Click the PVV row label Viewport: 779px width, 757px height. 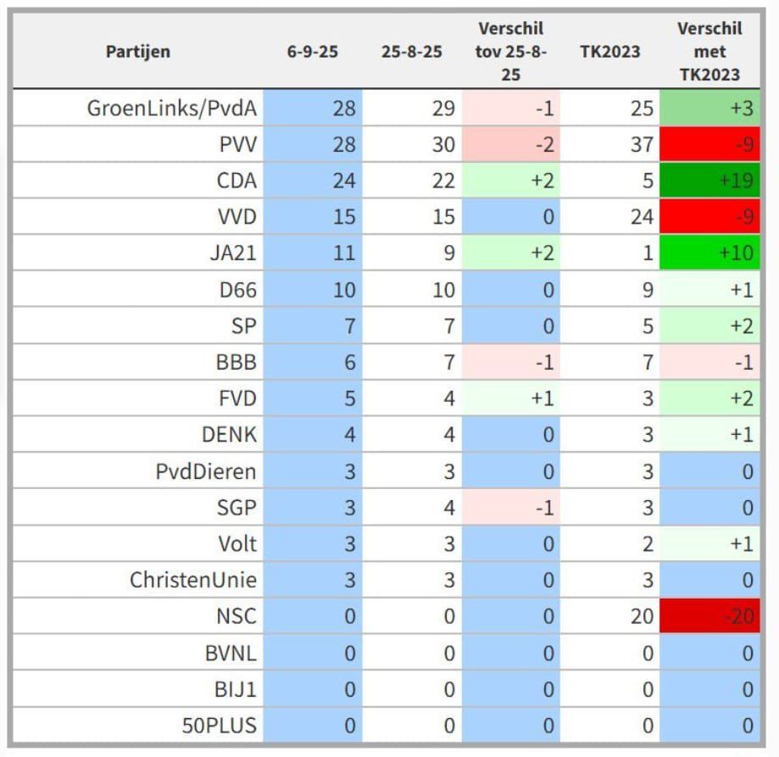click(237, 145)
